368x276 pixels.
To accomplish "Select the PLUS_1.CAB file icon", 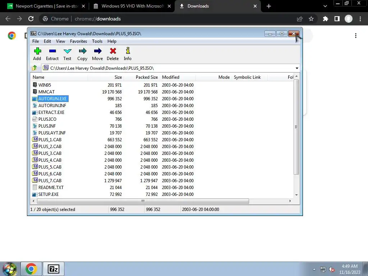I will [x=35, y=139].
